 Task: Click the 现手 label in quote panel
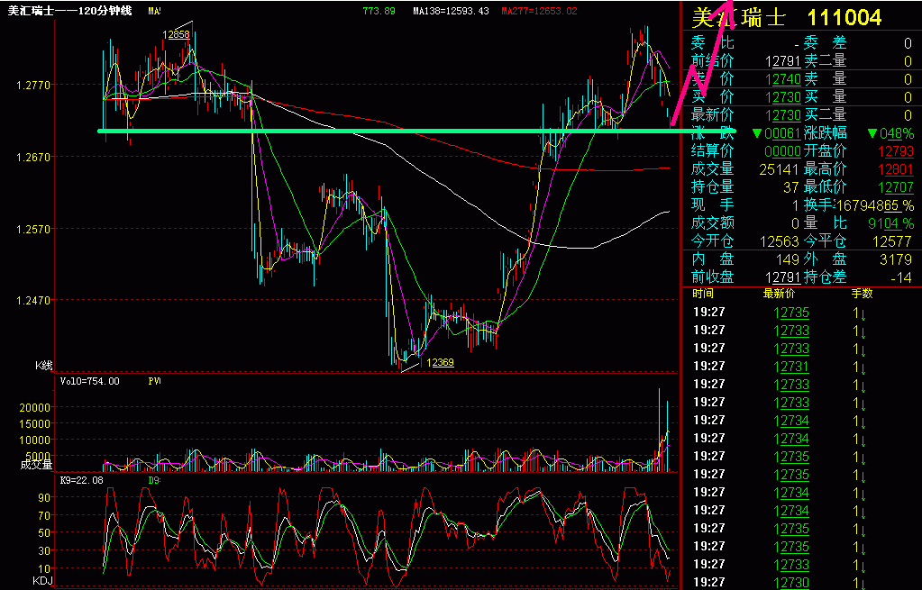pos(713,205)
